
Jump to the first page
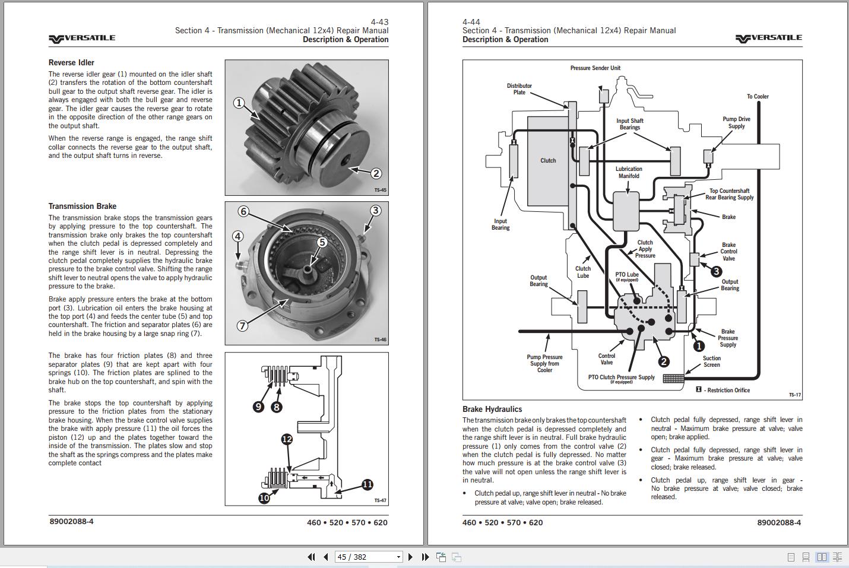(x=311, y=557)
